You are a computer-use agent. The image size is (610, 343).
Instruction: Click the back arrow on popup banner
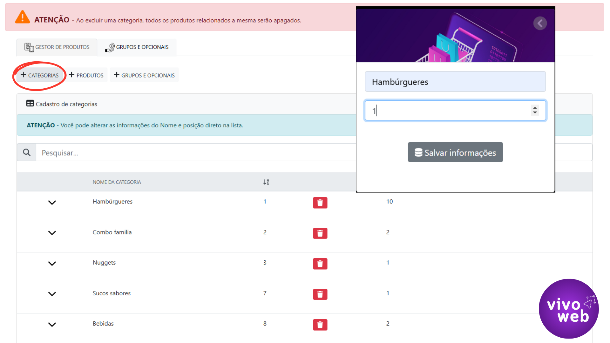540,23
